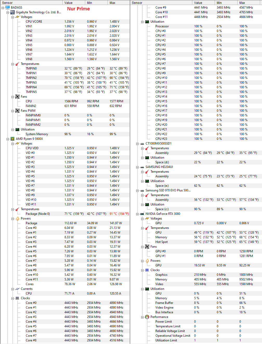Click the flame icon next to Ryzen Powers
This screenshot has width=262, height=344.
point(17,218)
